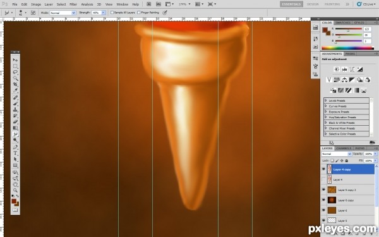
Task: Select the Path Selection tool
Action: 15,159
